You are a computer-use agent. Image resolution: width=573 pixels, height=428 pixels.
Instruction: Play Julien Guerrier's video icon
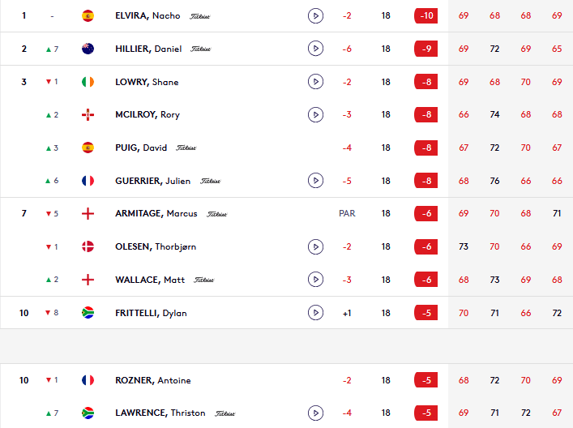(315, 181)
